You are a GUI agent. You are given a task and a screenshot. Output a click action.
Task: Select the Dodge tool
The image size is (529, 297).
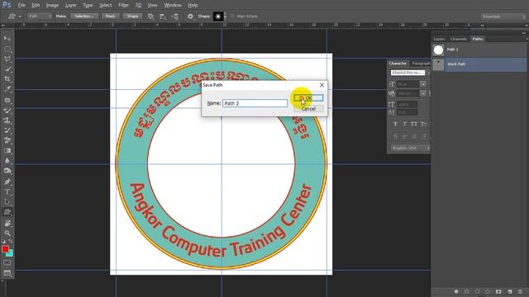(7, 171)
